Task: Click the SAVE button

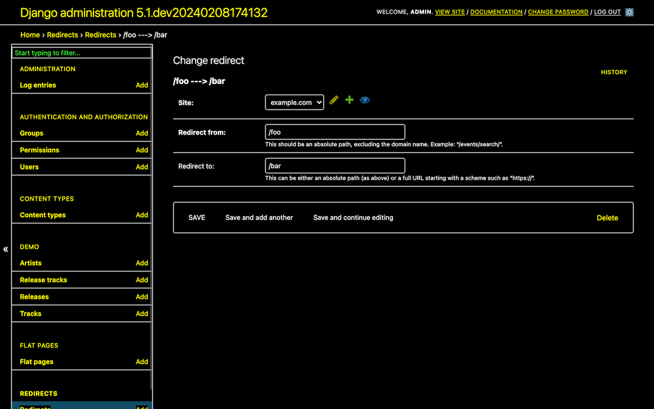Action: (197, 217)
